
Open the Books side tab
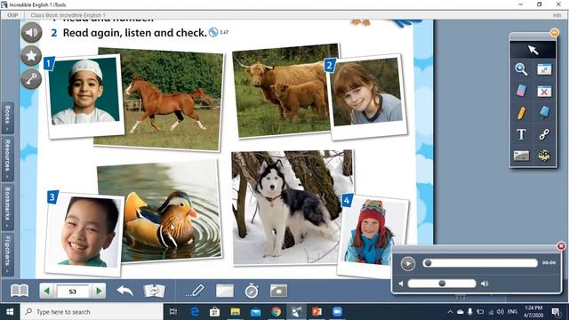coord(7,117)
